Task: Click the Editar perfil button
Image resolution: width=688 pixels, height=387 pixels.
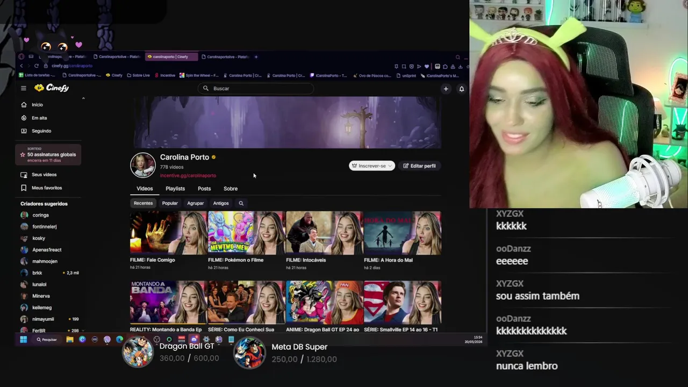Action: pyautogui.click(x=420, y=166)
